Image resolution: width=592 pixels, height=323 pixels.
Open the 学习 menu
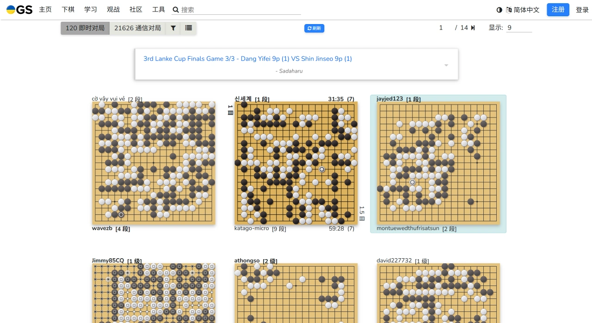point(91,10)
